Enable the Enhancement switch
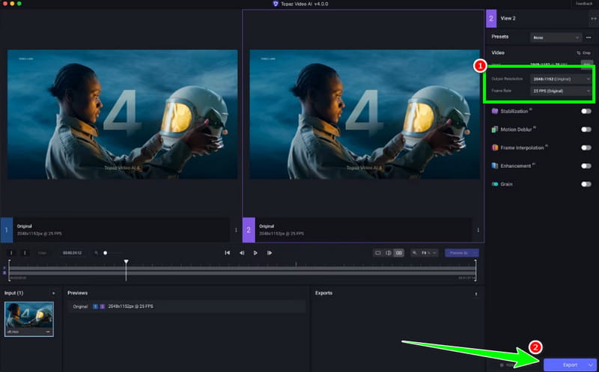 (586, 165)
